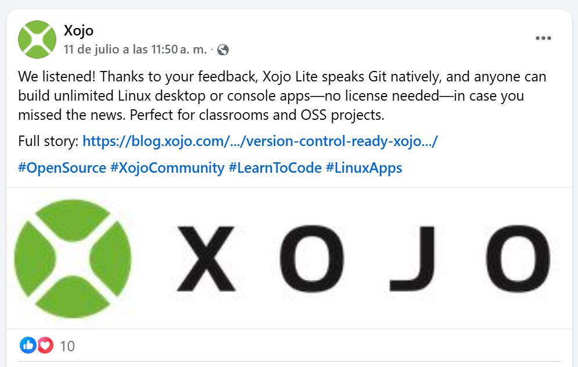This screenshot has height=367, width=578.
Task: Click the green Xojo logo in the preview
Action: tap(73, 258)
